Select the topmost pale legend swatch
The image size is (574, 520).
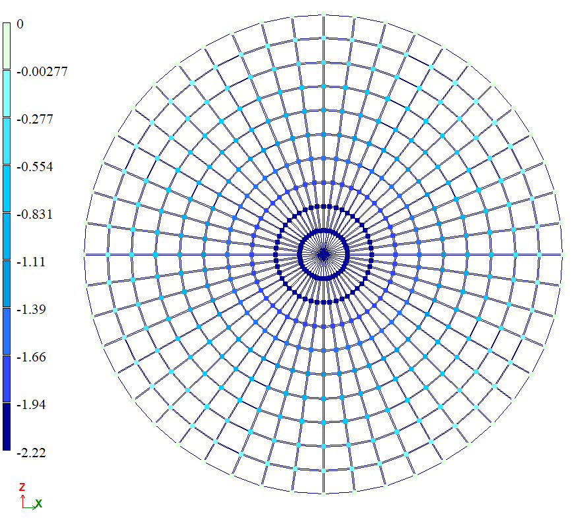pos(7,46)
